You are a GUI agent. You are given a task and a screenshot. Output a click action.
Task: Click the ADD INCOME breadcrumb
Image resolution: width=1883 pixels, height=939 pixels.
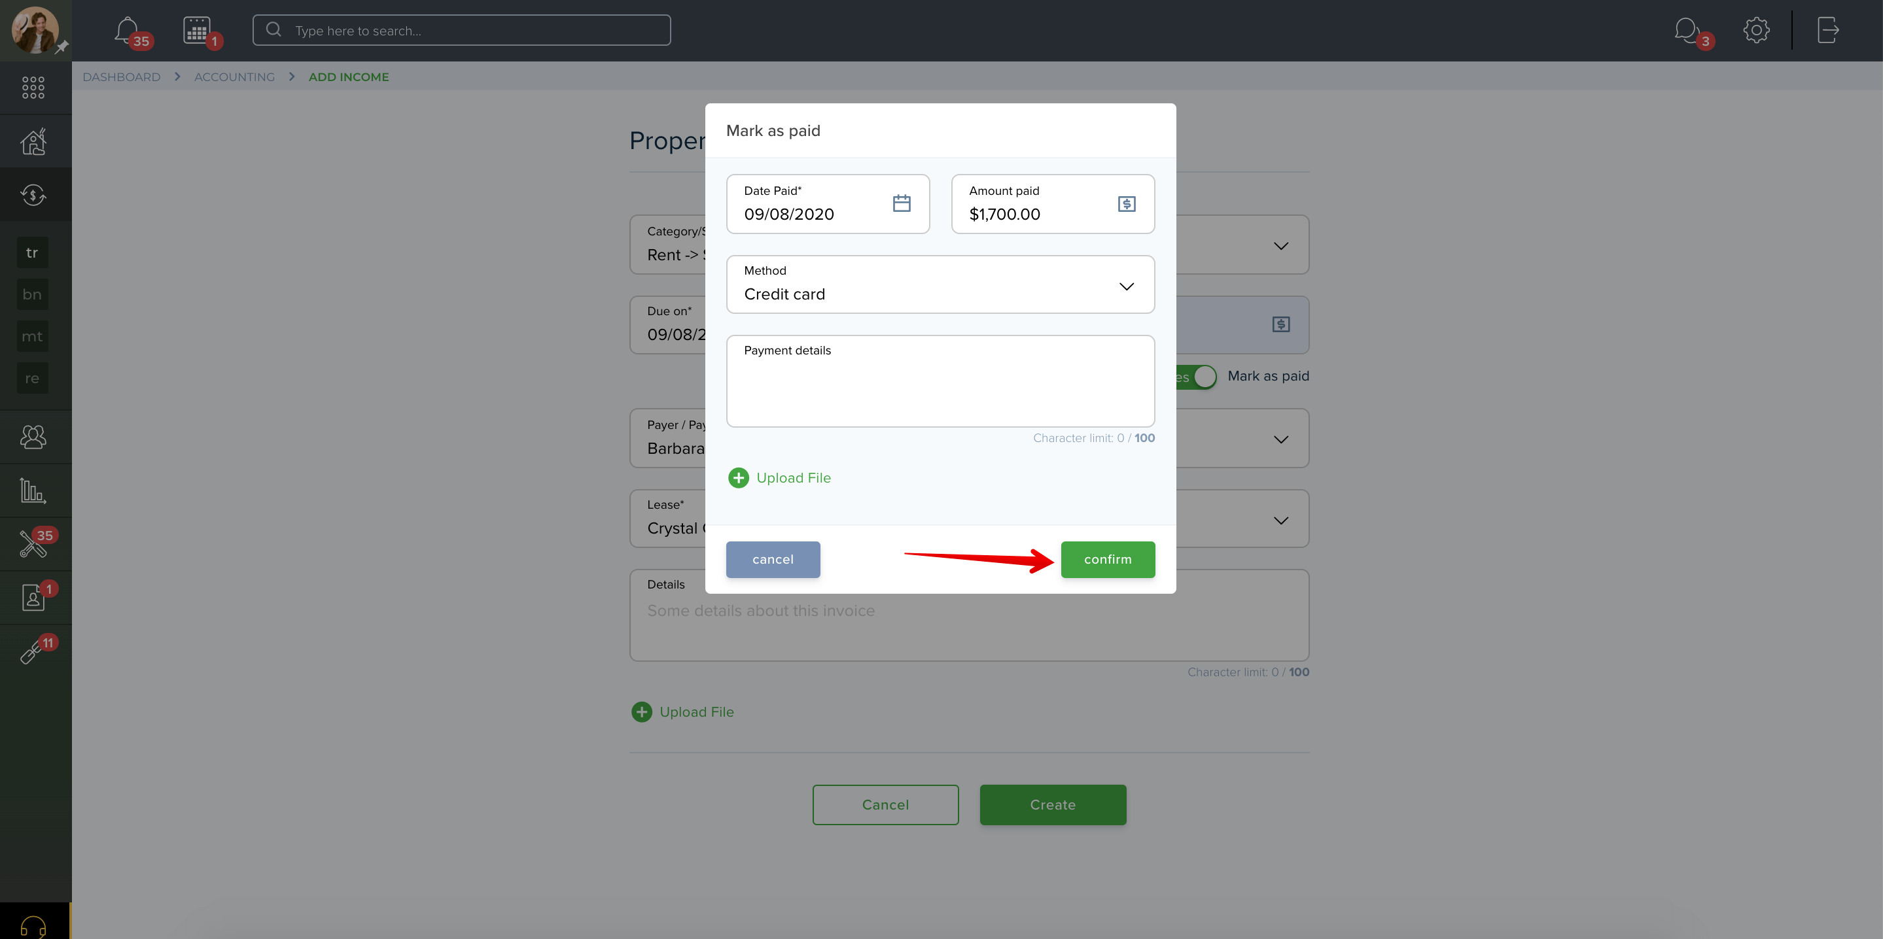[349, 77]
